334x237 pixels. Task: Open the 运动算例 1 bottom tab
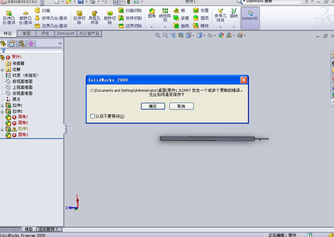coord(48,229)
